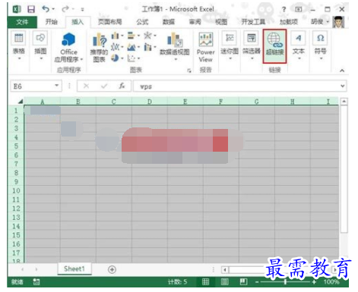Open the Excel application icon menu
The height and width of the screenshot is (292, 358).
click(17, 9)
